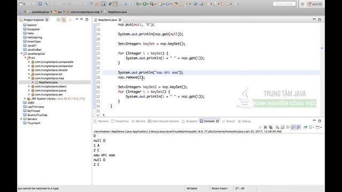This screenshot has height=192, width=342.
Task: Click 'Smart Insert' in the status bar
Action: click(219, 188)
